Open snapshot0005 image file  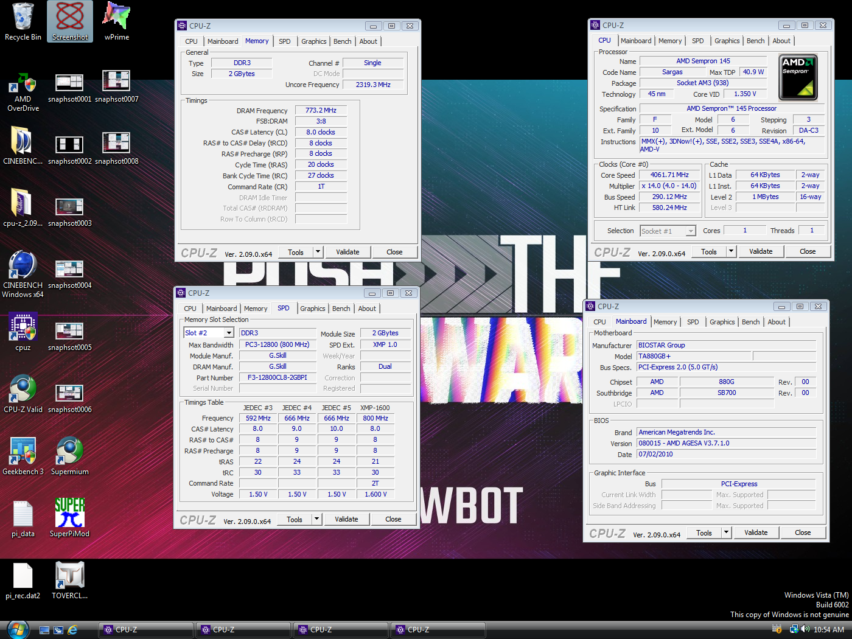pos(70,337)
